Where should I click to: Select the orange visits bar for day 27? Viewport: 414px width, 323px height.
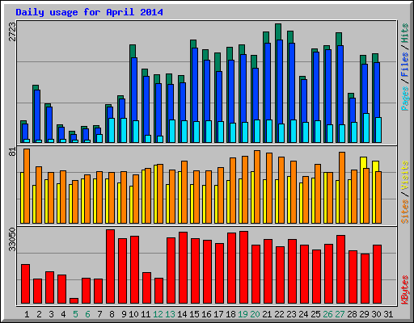point(342,187)
